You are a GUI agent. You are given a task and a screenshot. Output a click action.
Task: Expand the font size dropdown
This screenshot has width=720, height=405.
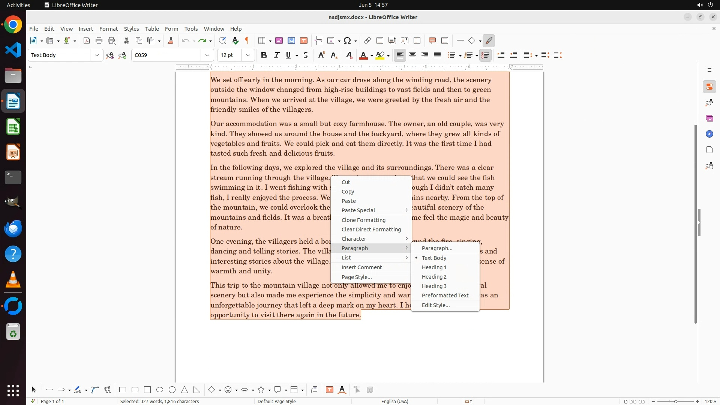point(248,55)
